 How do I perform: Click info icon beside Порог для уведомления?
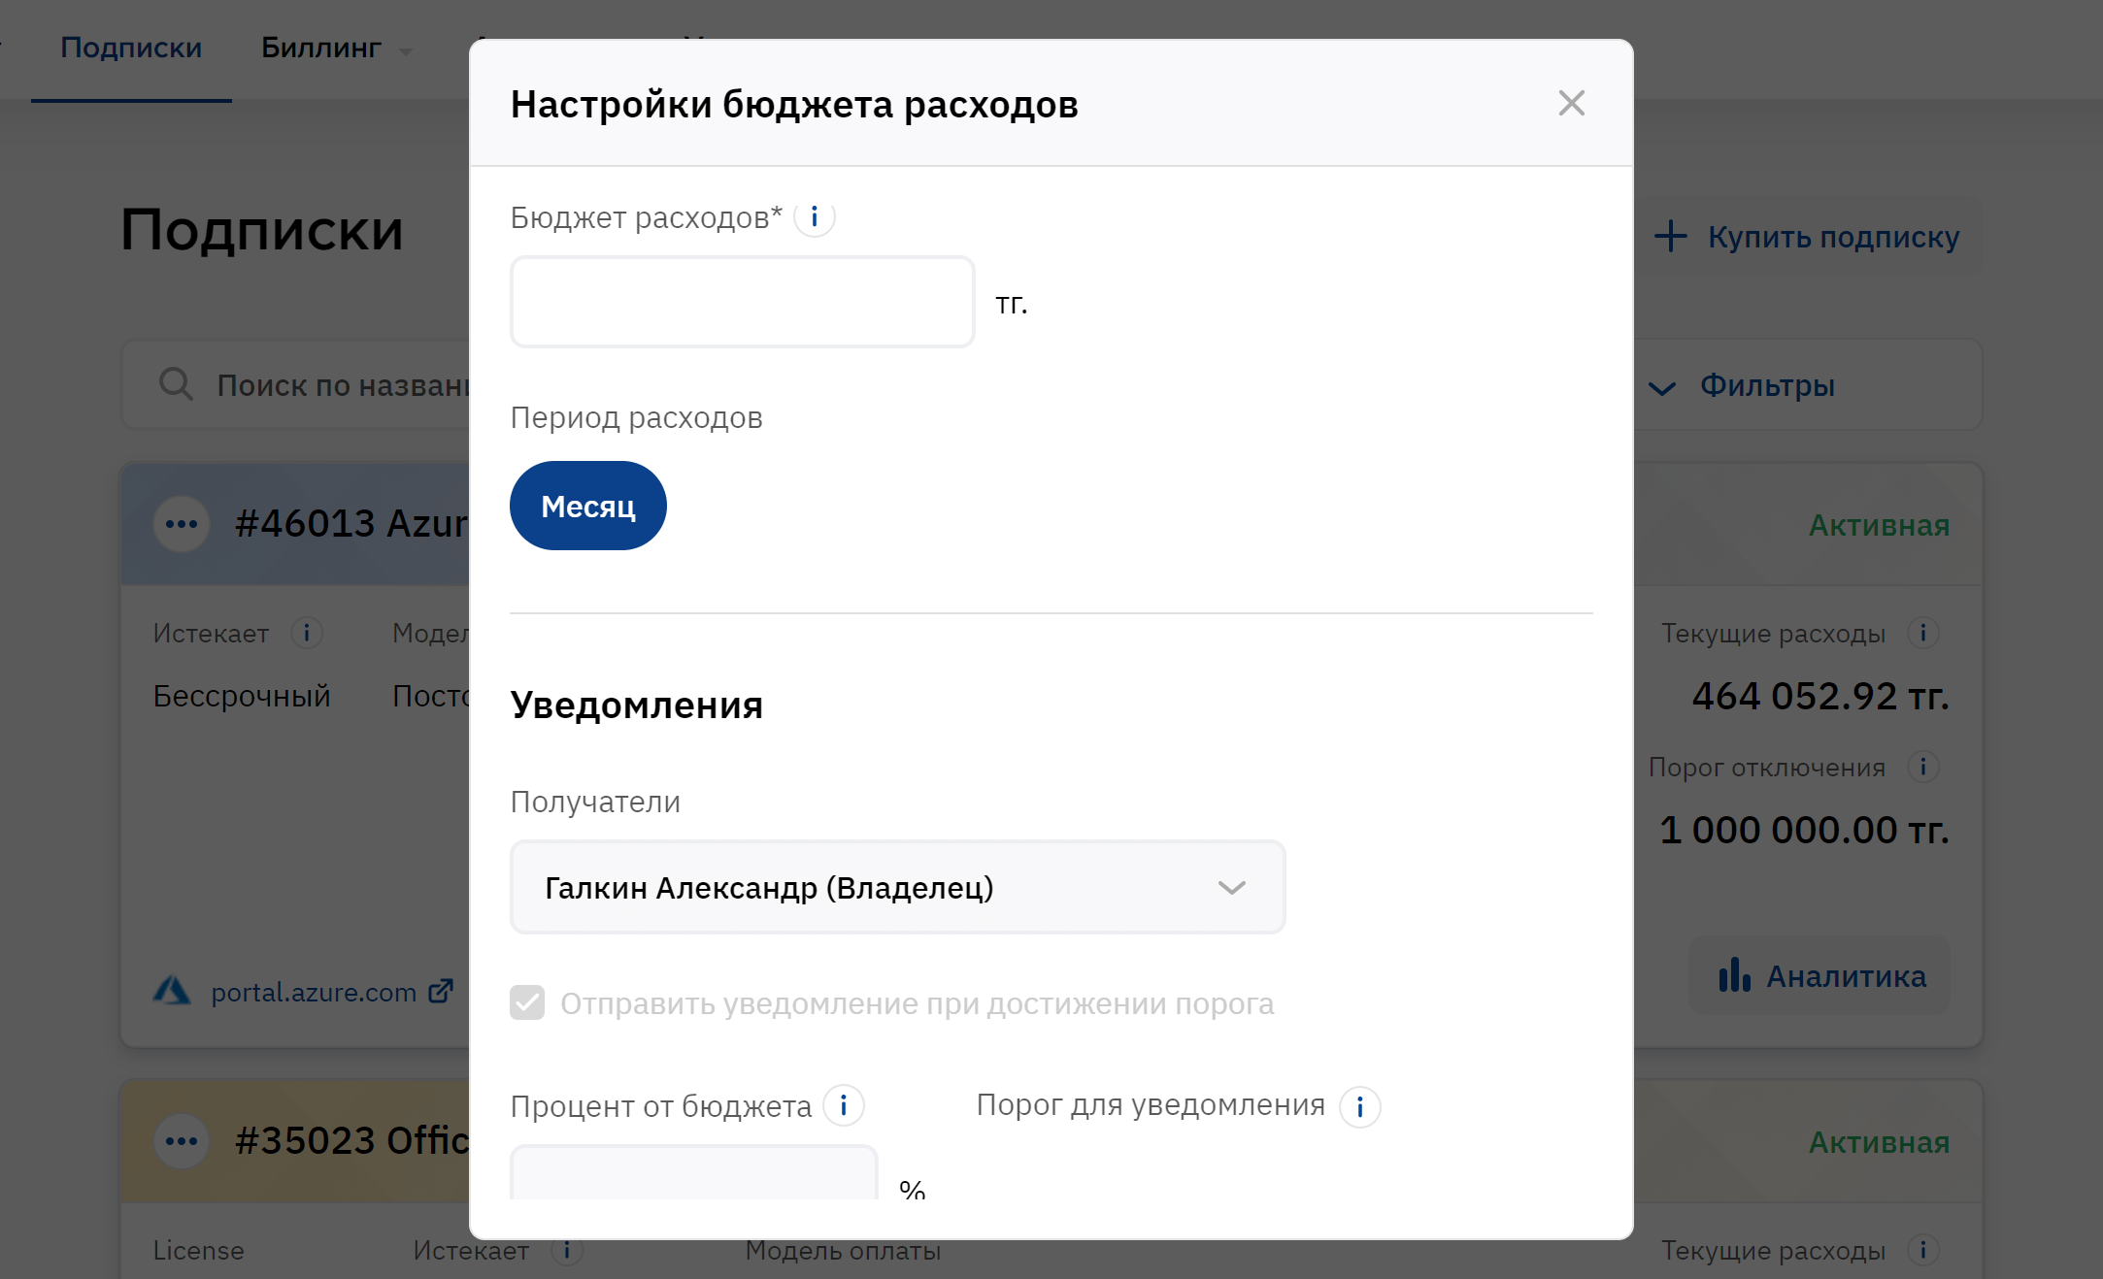(1359, 1106)
